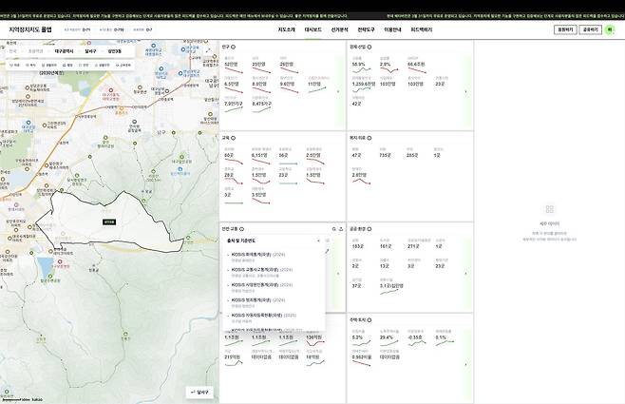Open the 대구광역시 region selector
Image resolution: width=625 pixels, height=404 pixels.
tap(65, 50)
